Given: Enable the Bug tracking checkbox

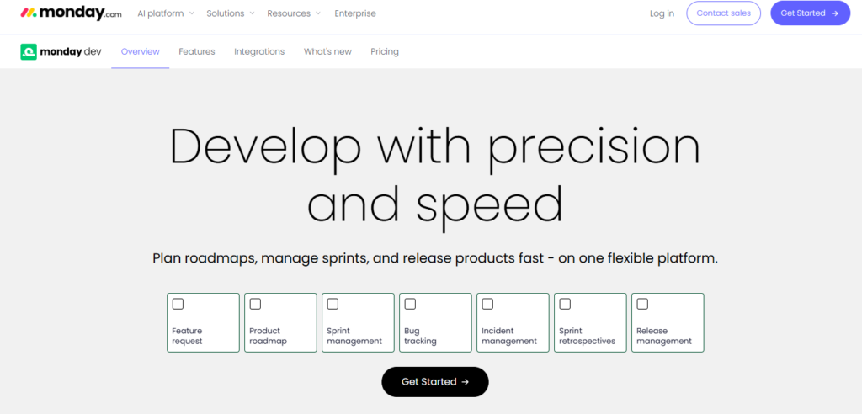Looking at the screenshot, I should tap(410, 304).
